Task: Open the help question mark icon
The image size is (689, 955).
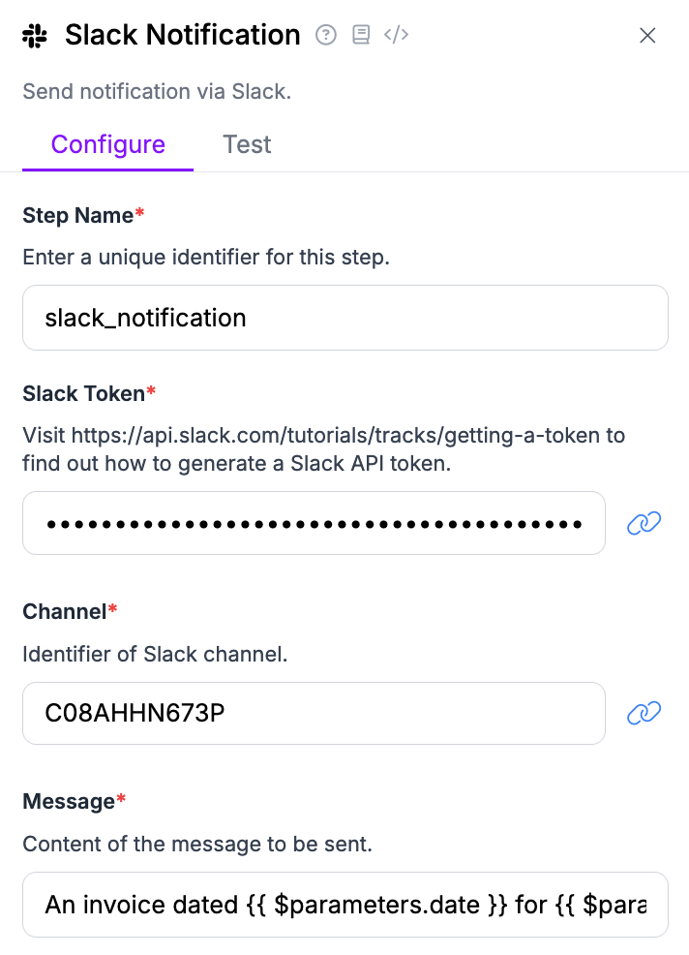Action: [327, 36]
